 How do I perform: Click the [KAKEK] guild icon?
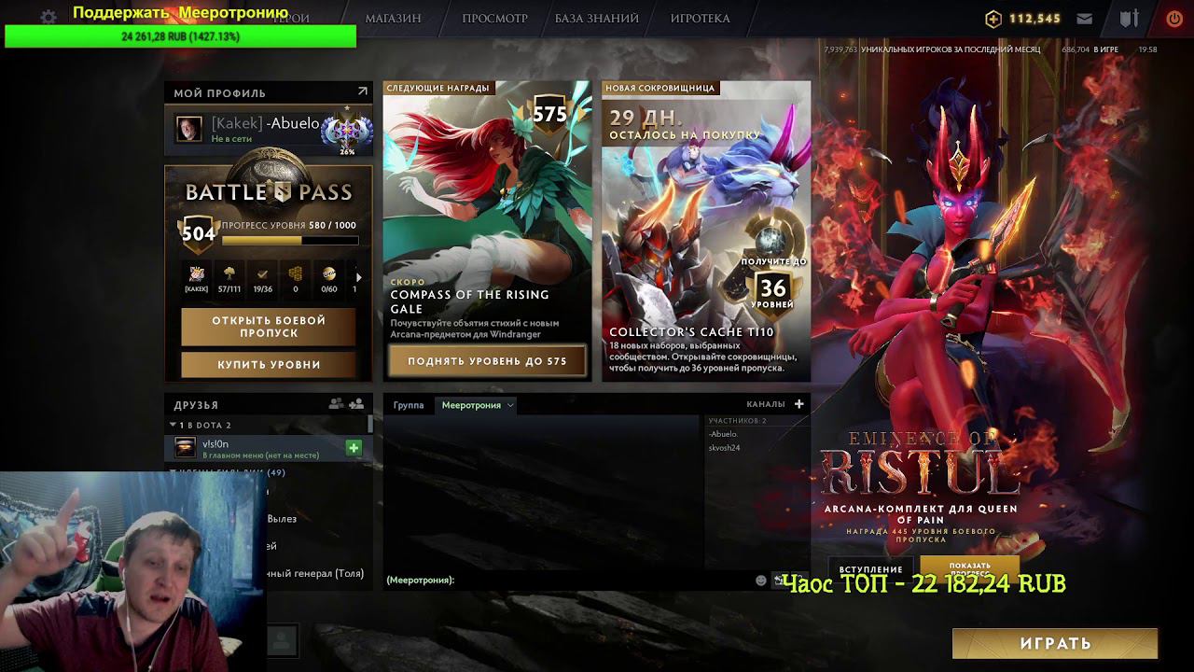coord(197,278)
